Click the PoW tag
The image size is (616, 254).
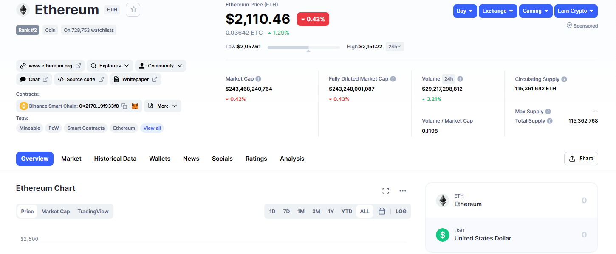[x=54, y=128]
